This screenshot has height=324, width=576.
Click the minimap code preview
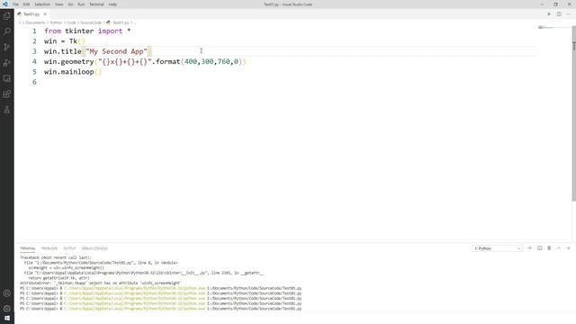pos(545,28)
